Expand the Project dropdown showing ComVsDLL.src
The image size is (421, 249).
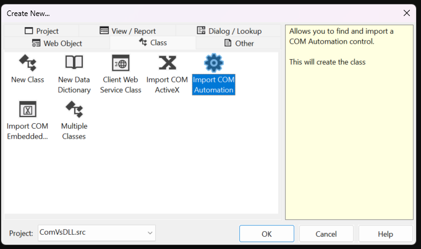(150, 233)
